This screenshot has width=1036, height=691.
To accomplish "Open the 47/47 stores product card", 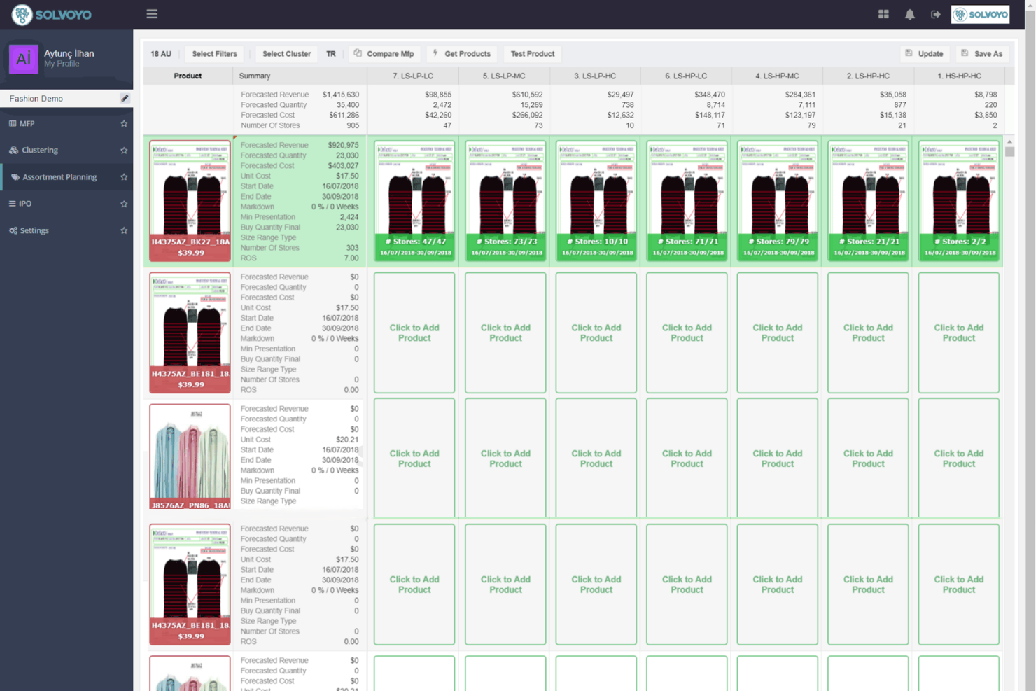I will click(x=414, y=201).
